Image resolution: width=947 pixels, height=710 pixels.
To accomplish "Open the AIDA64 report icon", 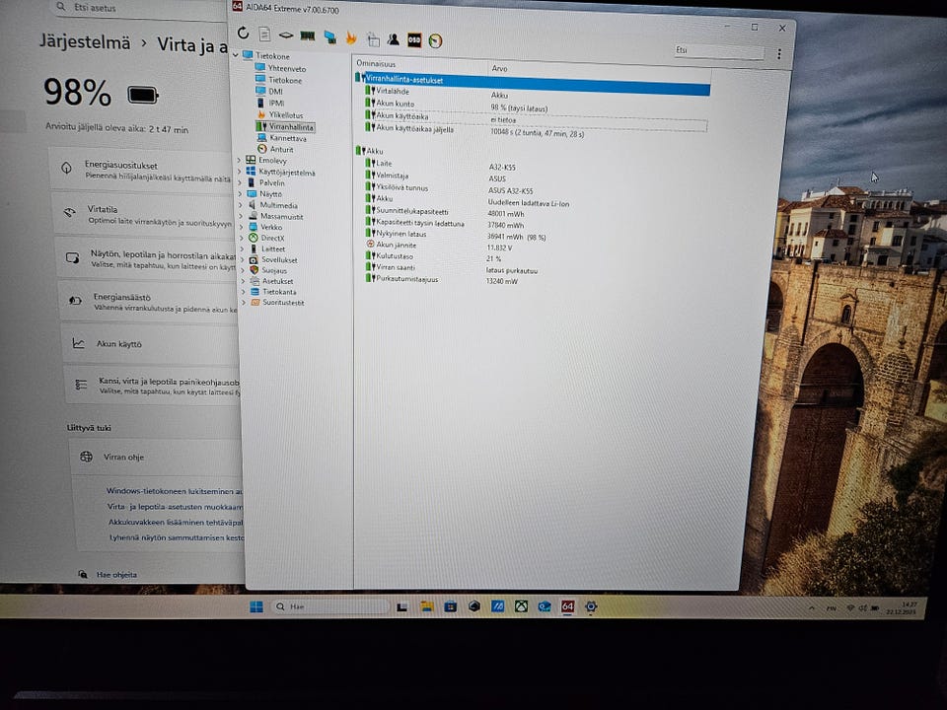I will tap(264, 35).
